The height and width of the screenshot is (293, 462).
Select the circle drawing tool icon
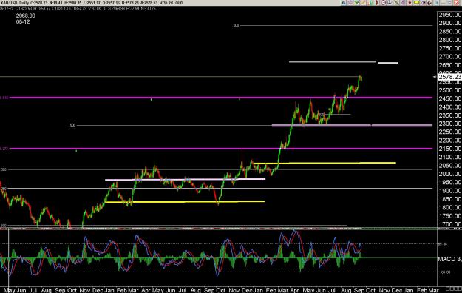pos(384,3)
